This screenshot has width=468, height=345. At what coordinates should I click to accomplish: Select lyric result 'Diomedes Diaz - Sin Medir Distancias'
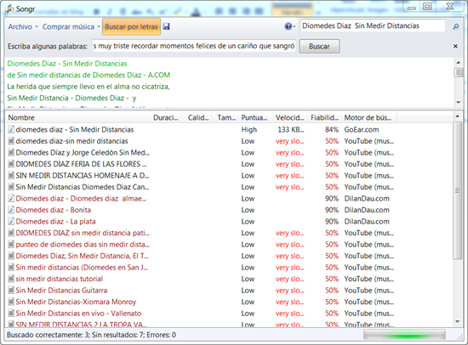point(67,64)
